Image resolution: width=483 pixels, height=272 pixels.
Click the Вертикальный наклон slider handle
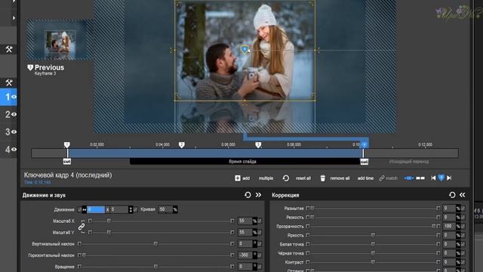[155, 244]
